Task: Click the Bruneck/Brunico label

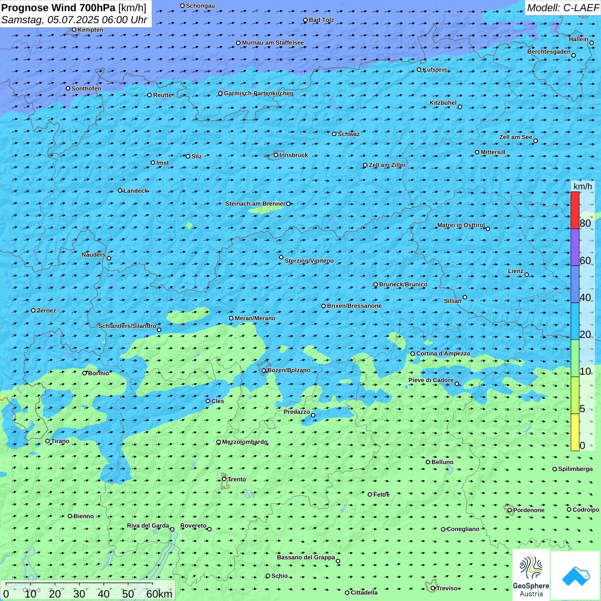Action: (x=403, y=284)
